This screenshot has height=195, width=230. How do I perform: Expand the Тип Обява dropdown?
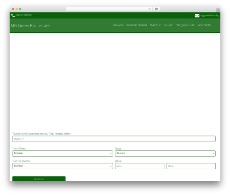63,154
